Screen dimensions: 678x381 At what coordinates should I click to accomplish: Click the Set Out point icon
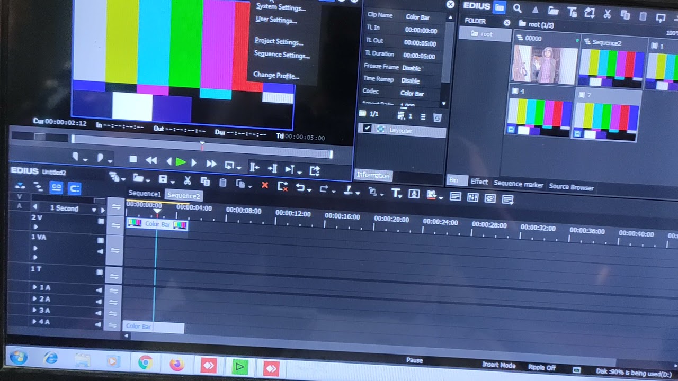coord(100,158)
